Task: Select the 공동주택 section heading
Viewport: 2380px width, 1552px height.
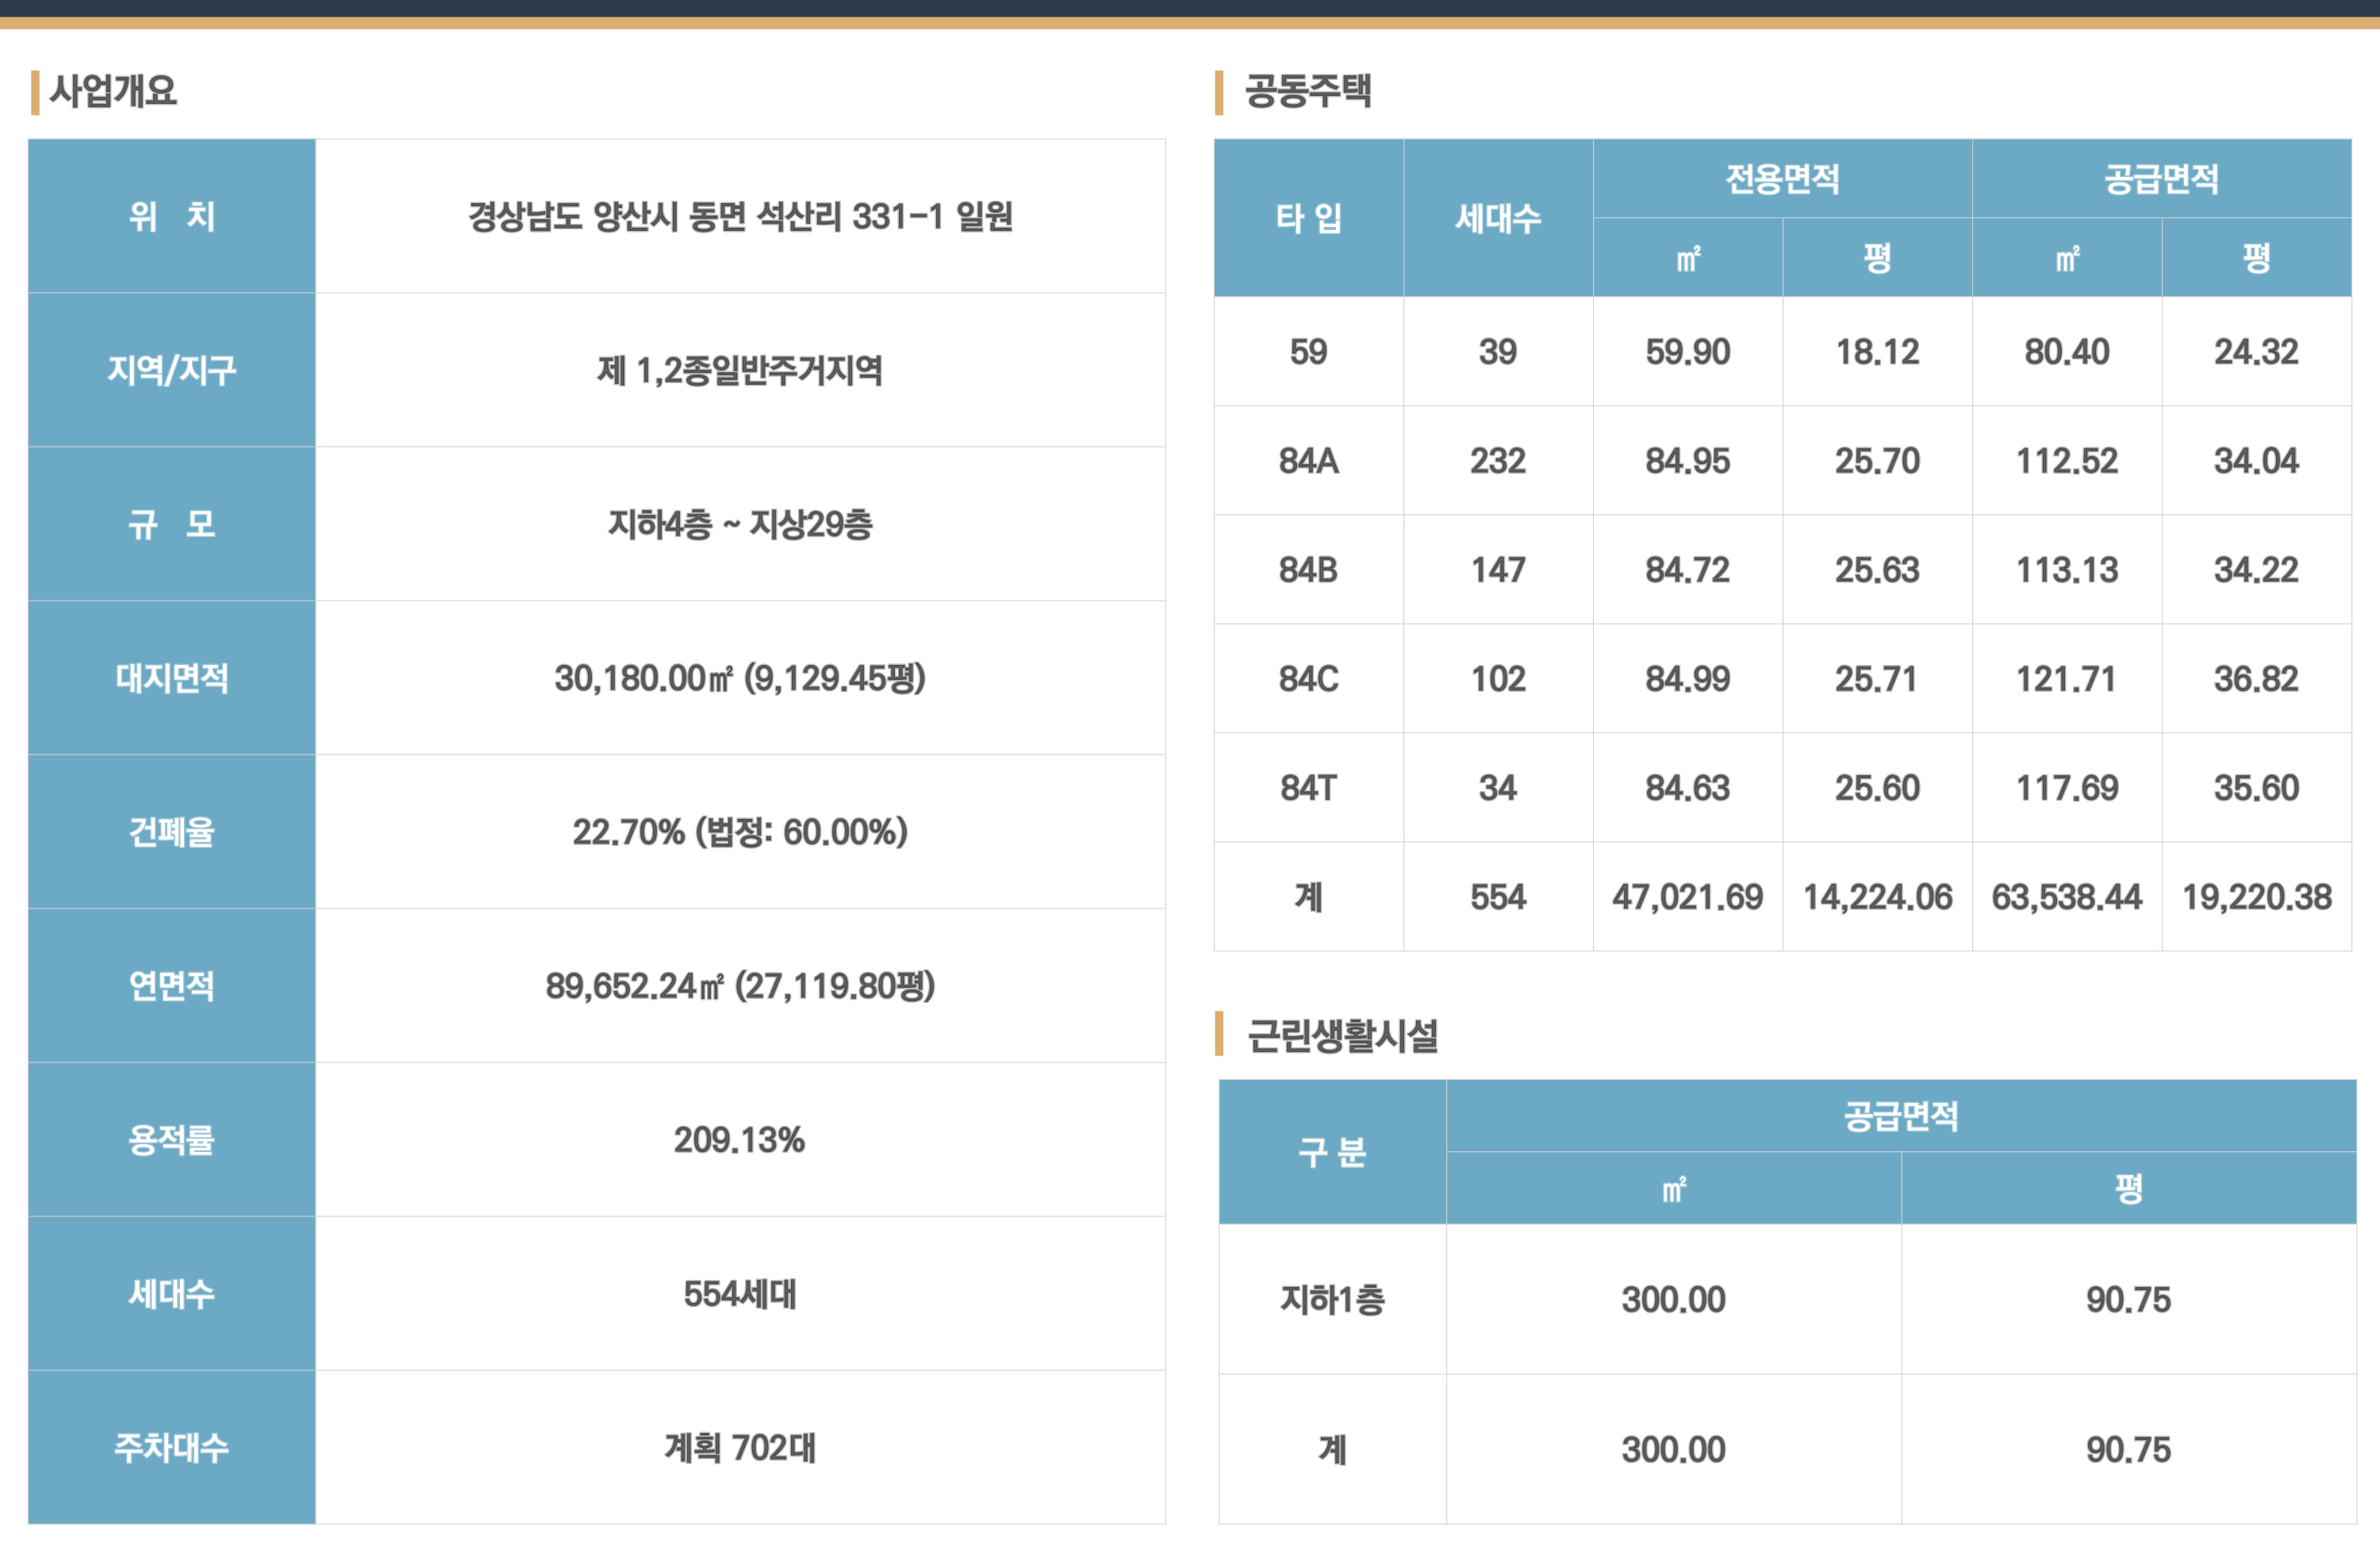Action: click(x=1307, y=92)
